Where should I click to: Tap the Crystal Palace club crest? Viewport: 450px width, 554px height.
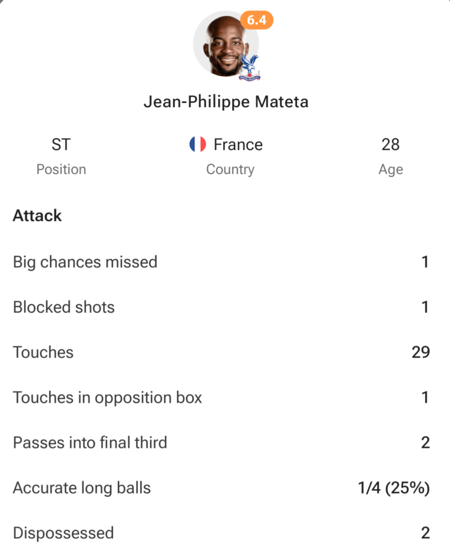coord(249,68)
